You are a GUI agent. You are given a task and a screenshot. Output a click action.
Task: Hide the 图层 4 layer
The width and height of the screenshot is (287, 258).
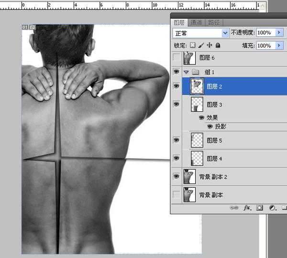(176, 158)
